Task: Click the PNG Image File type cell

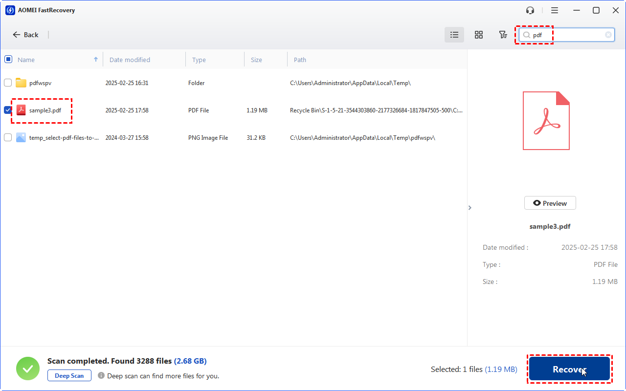Action: tap(208, 138)
